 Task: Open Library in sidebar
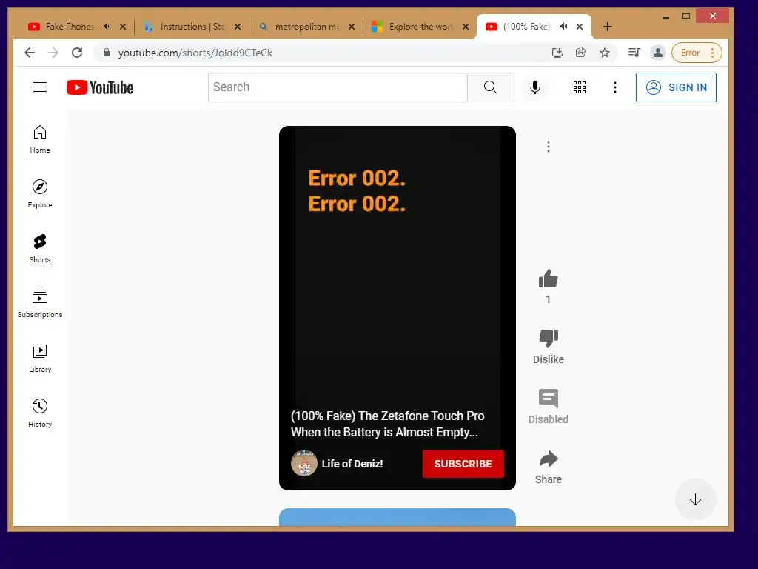click(40, 358)
